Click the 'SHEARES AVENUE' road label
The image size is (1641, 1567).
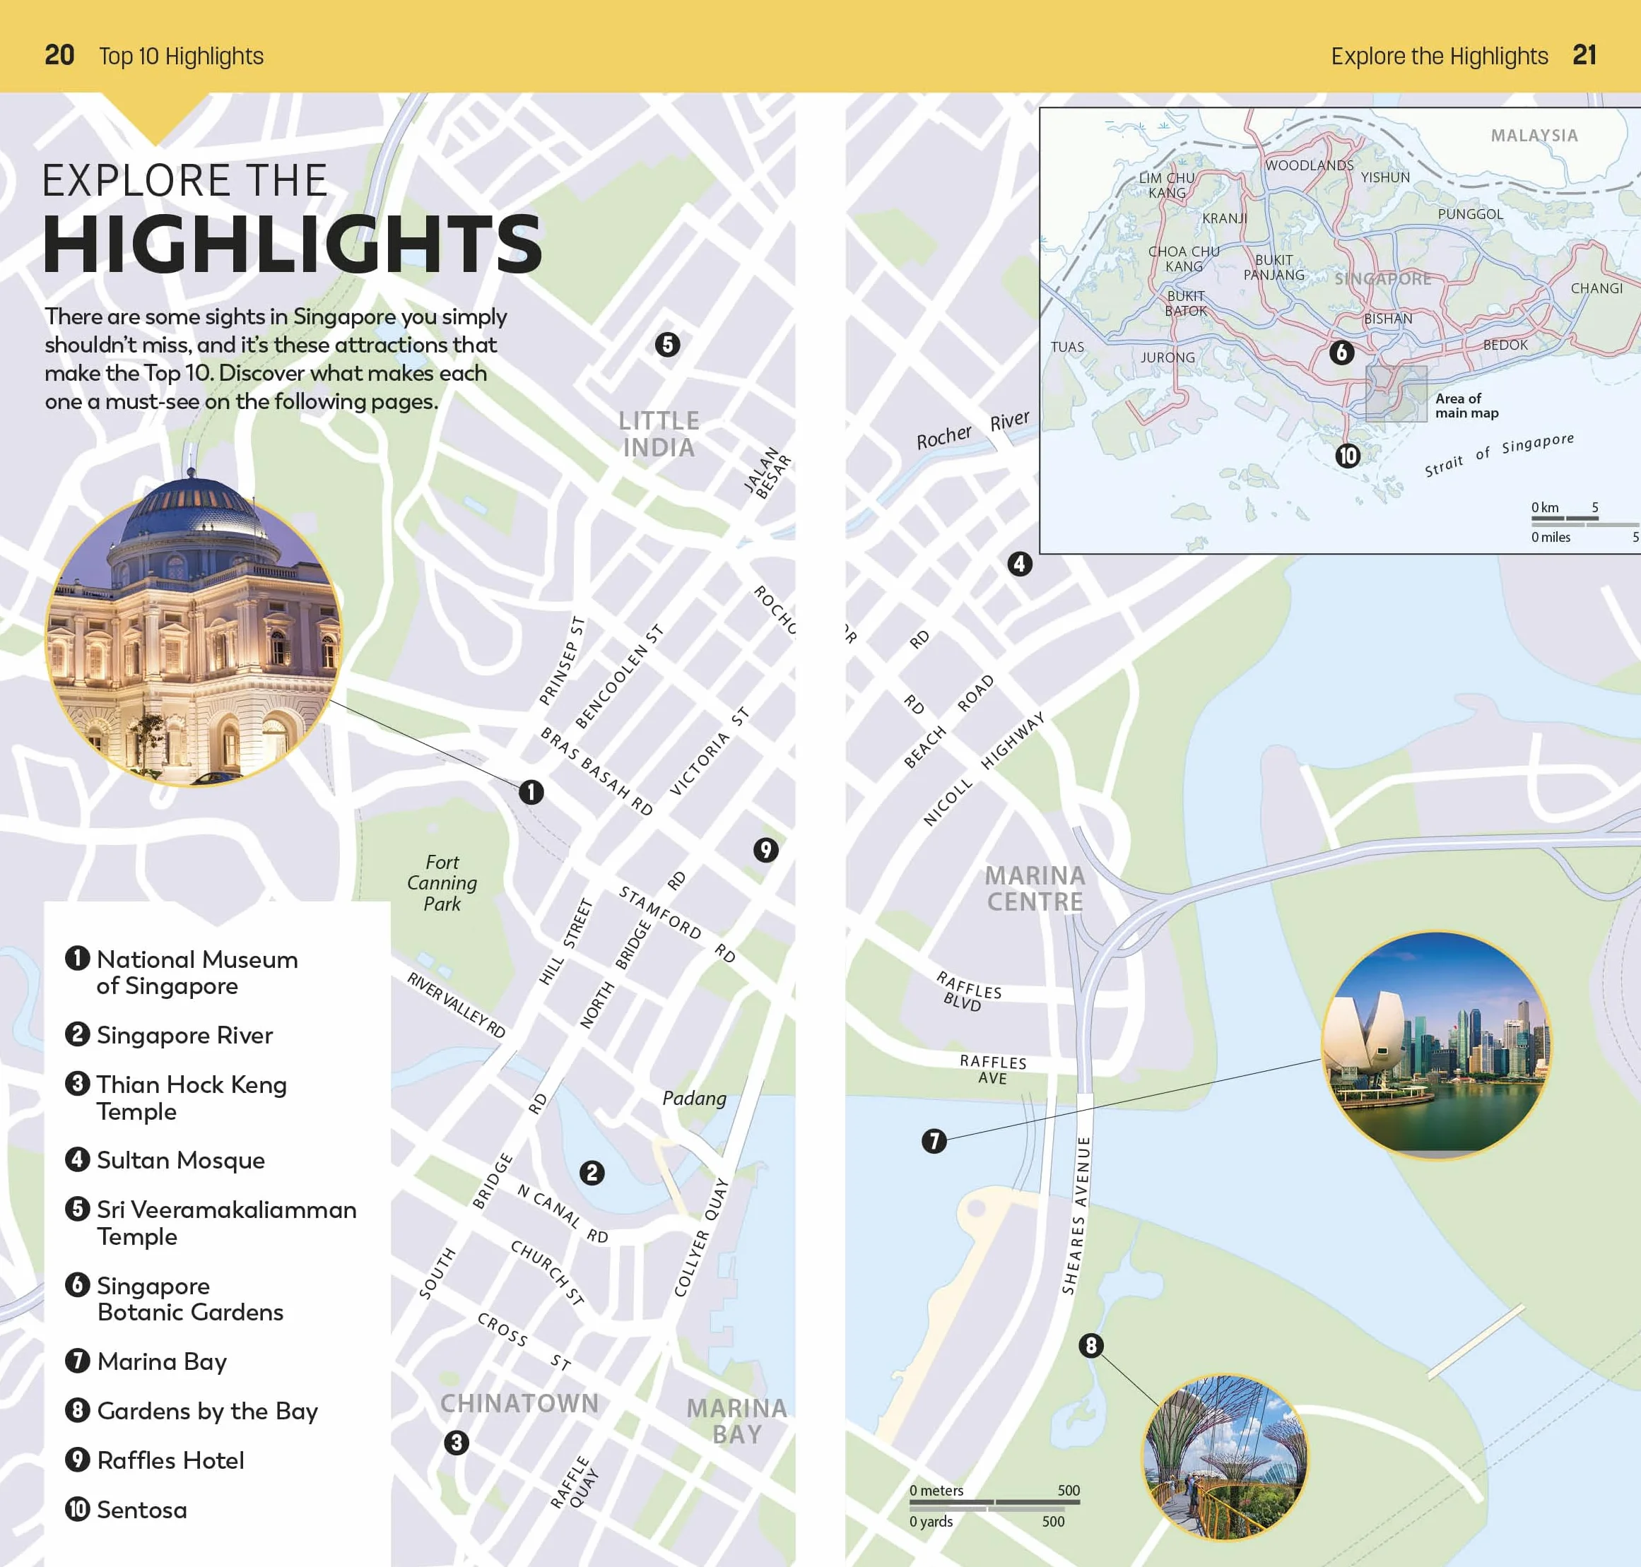1076,1214
